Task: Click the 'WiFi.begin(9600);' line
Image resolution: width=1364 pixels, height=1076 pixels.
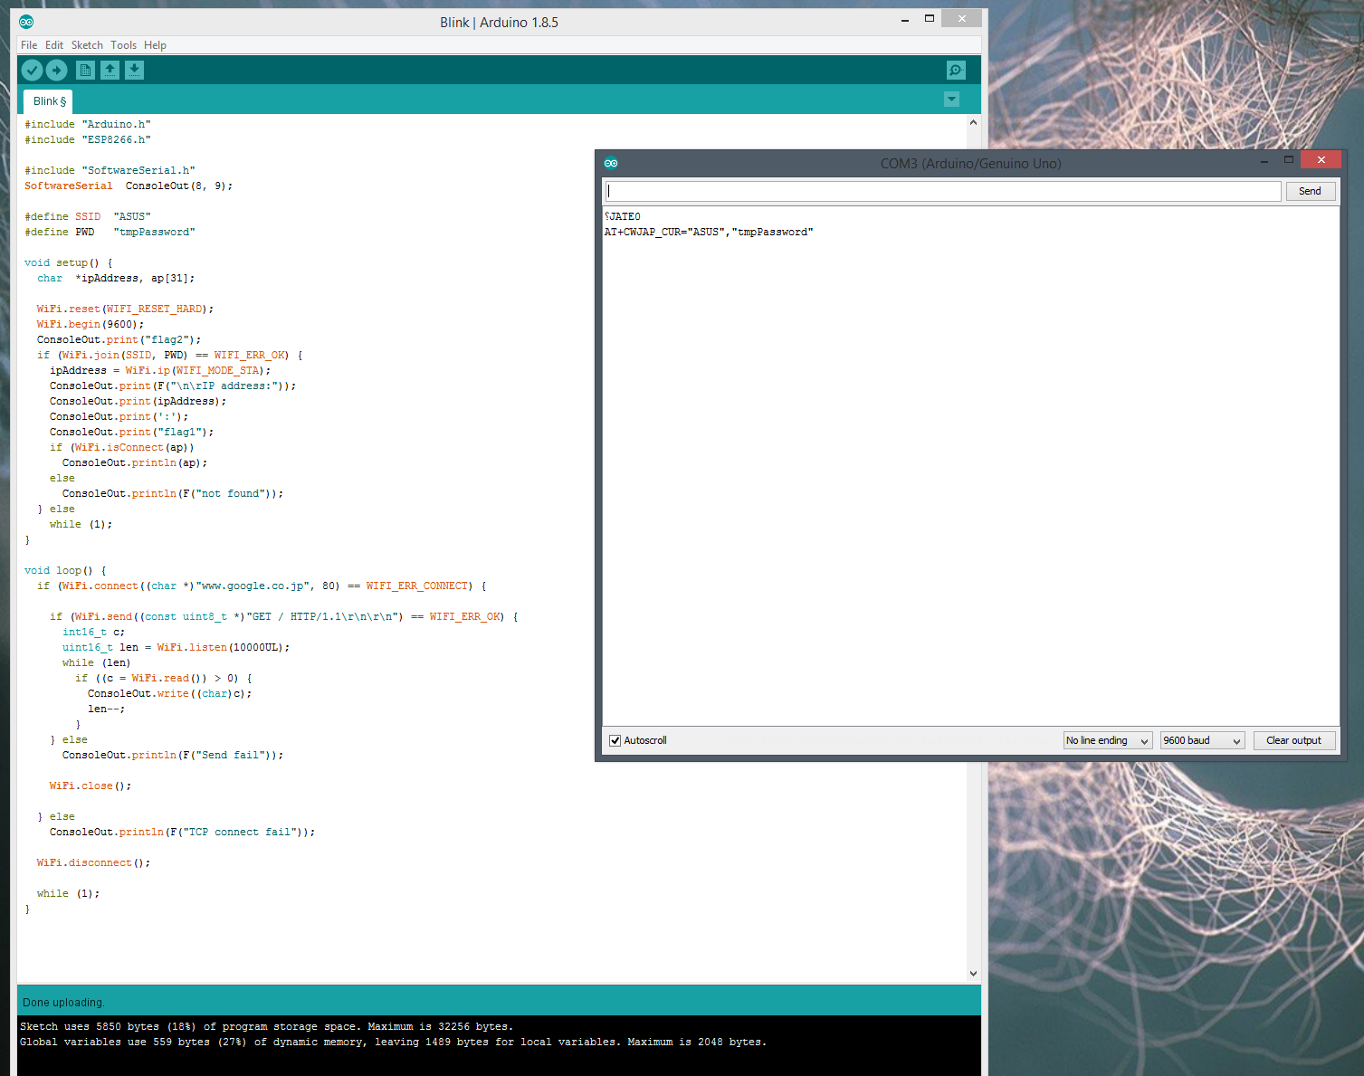Action: coord(91,324)
